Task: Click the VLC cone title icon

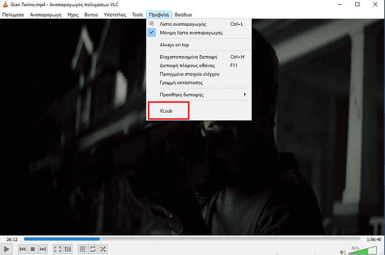Action: [x=5, y=4]
